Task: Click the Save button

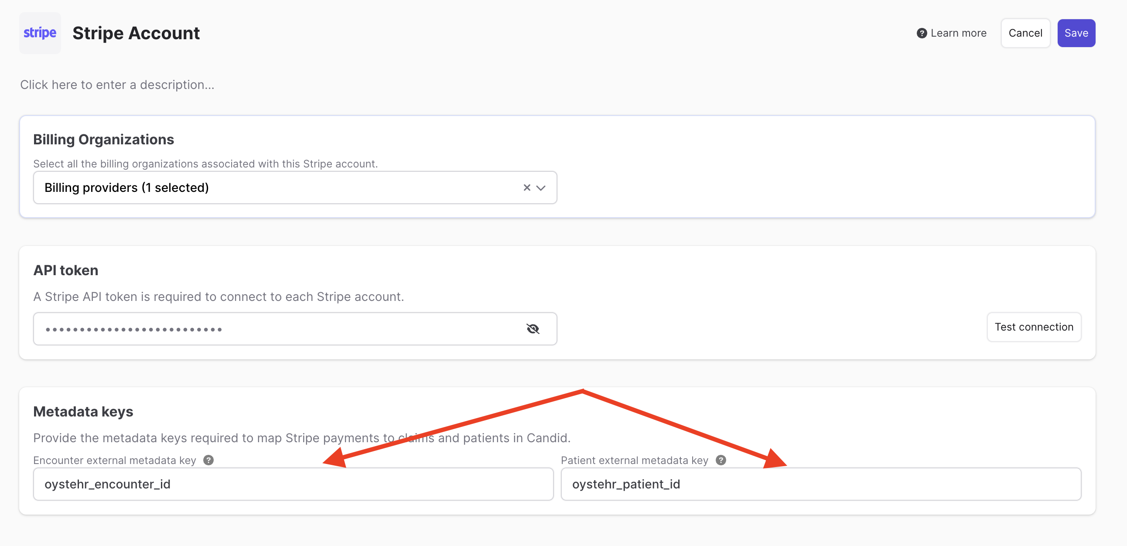Action: 1076,33
